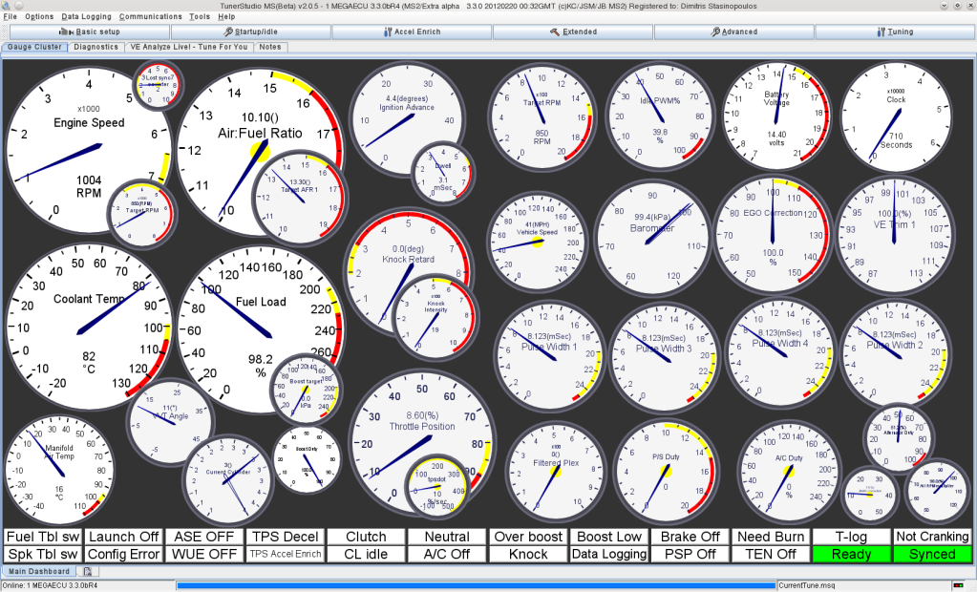Click the CurrentTune.msq status text
Image resolution: width=977 pixels, height=592 pixels.
point(807,585)
